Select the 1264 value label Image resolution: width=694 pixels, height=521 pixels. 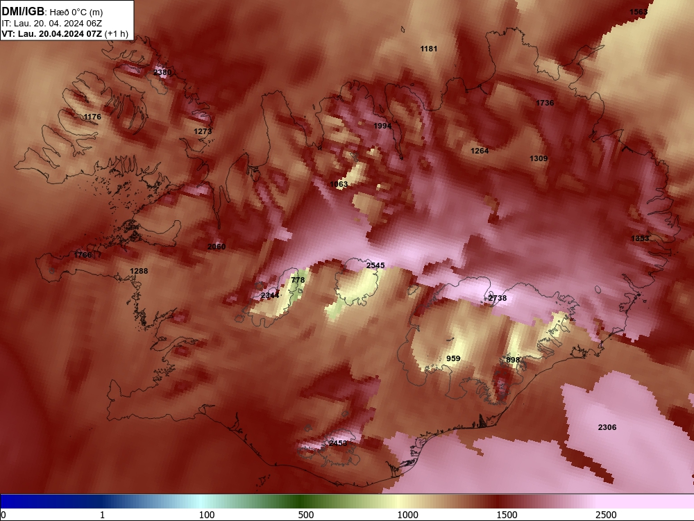pos(480,151)
